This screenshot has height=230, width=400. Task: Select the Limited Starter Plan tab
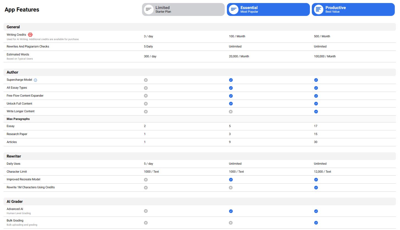click(x=183, y=10)
